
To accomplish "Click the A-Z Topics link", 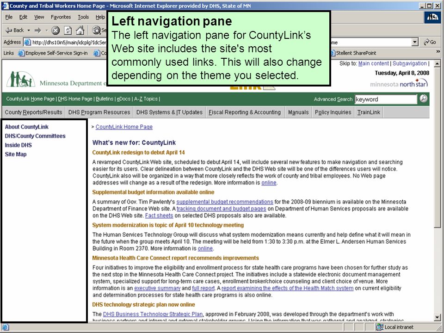I will click(x=146, y=99).
